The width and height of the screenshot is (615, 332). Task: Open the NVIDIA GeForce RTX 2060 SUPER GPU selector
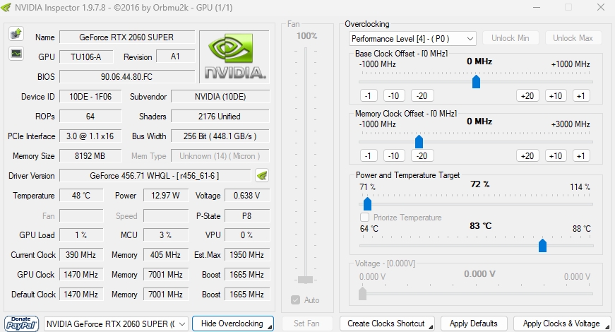pyautogui.click(x=116, y=324)
